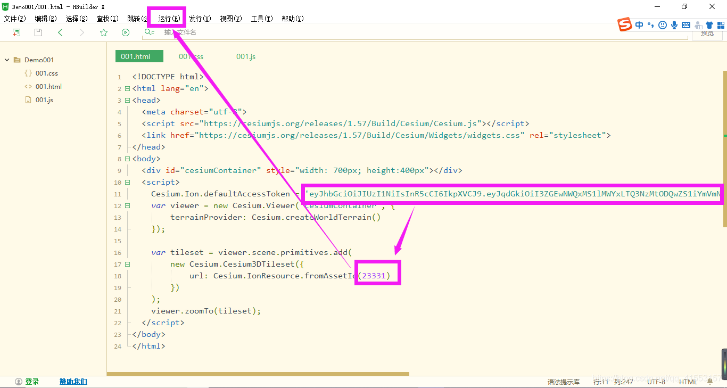
Task: Go back with the left arrow icon
Action: coord(60,32)
